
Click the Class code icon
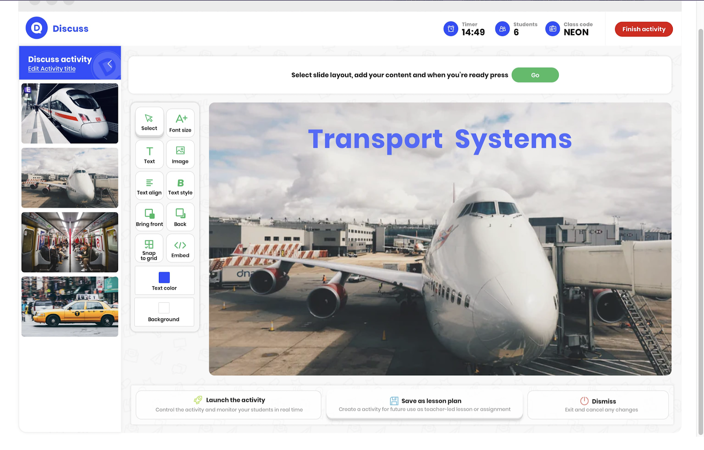(x=553, y=29)
